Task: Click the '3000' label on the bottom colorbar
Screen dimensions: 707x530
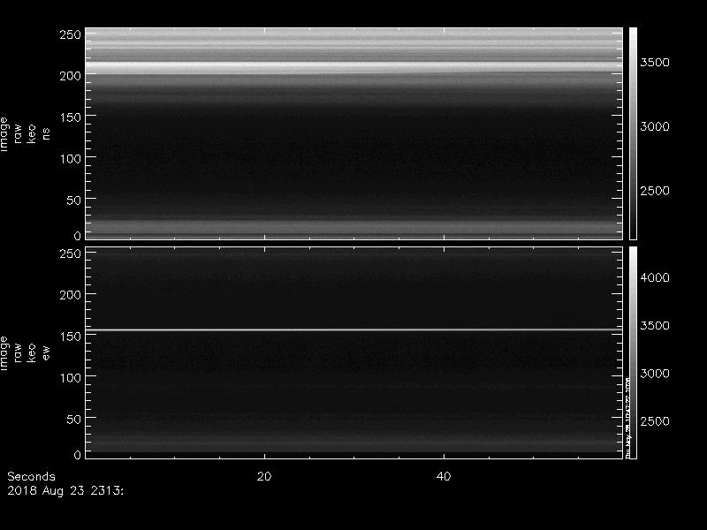Action: tap(655, 373)
